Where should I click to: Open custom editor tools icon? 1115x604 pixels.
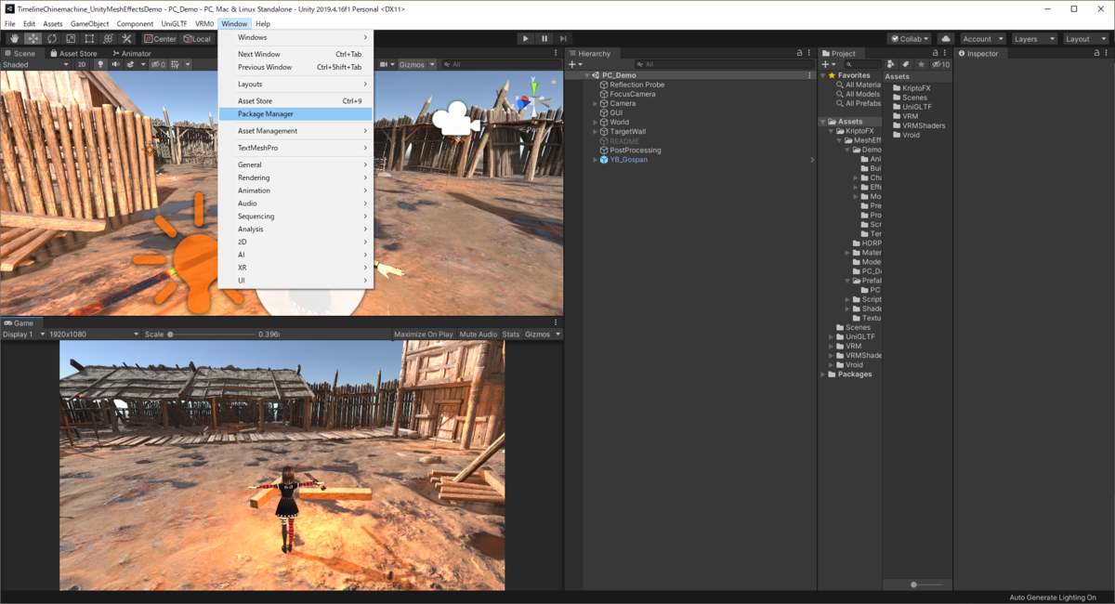point(126,39)
